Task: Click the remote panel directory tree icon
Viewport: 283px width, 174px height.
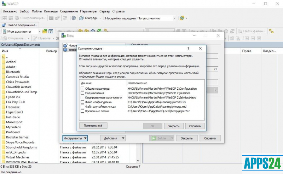Action: pos(271,31)
